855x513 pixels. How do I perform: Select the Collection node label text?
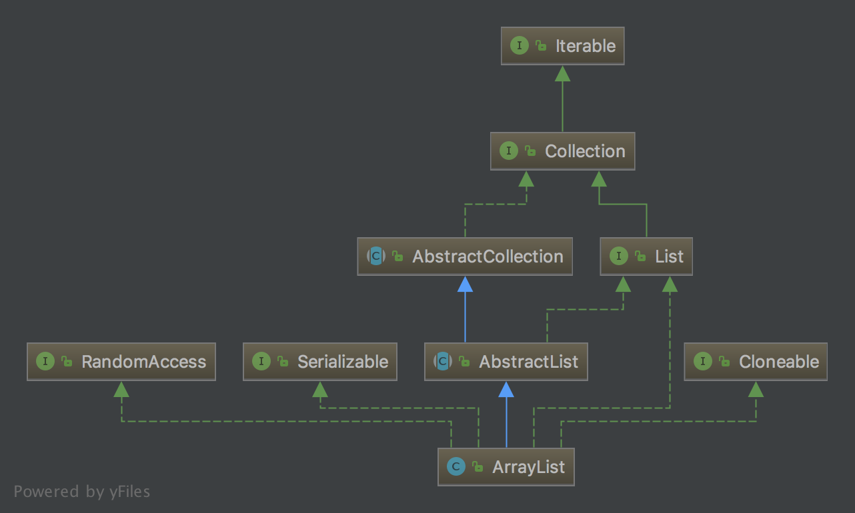pyautogui.click(x=585, y=151)
